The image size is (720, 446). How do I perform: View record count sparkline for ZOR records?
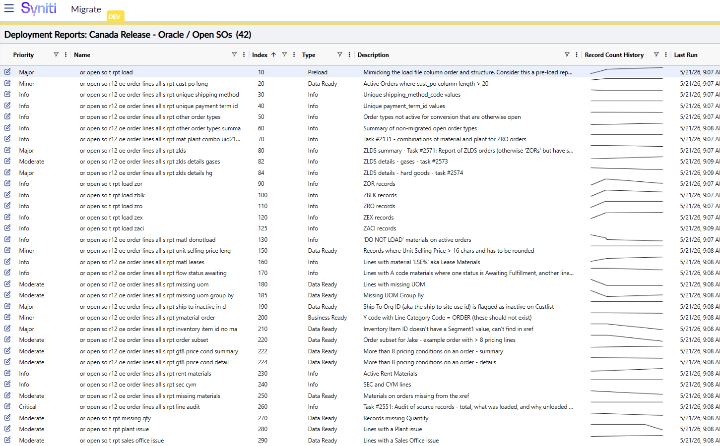pyautogui.click(x=627, y=183)
